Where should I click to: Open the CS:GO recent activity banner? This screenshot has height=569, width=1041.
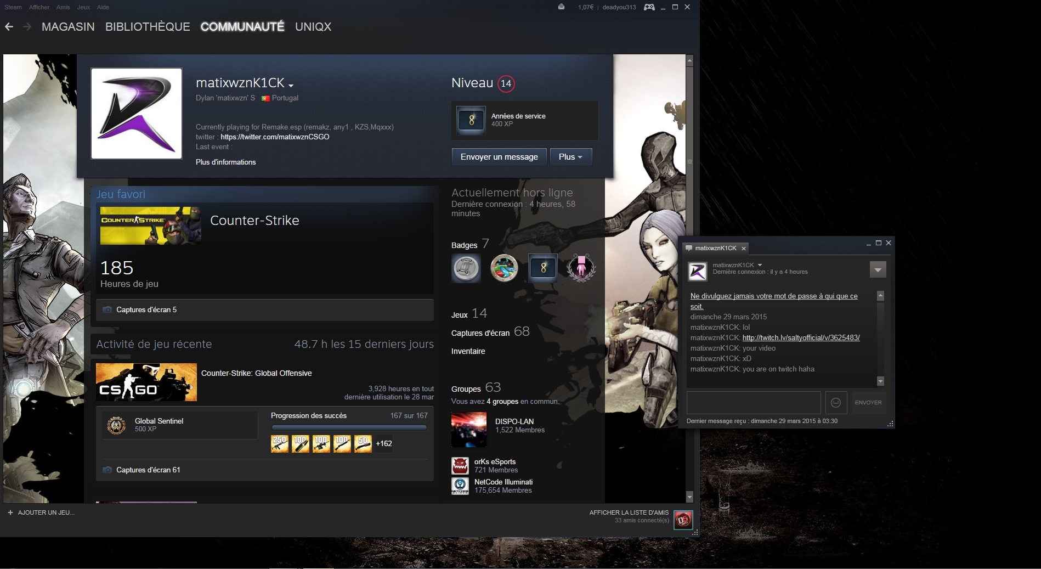pos(146,382)
